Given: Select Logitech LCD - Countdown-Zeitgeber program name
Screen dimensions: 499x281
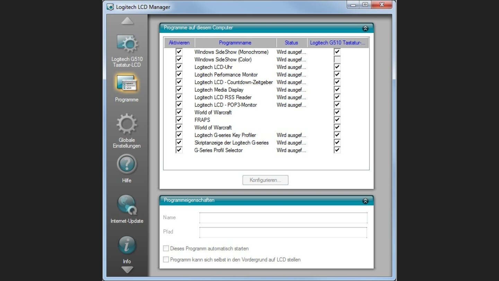Looking at the screenshot, I should coord(234,82).
